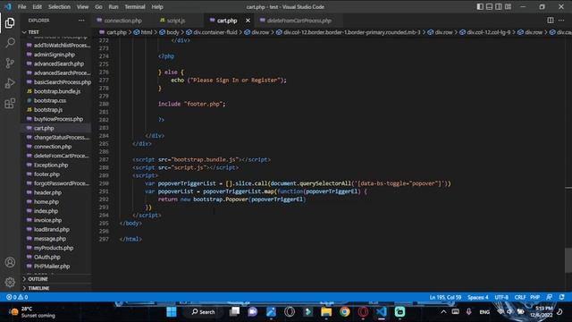
Task: Change end of line via CRLF
Action: [520, 297]
